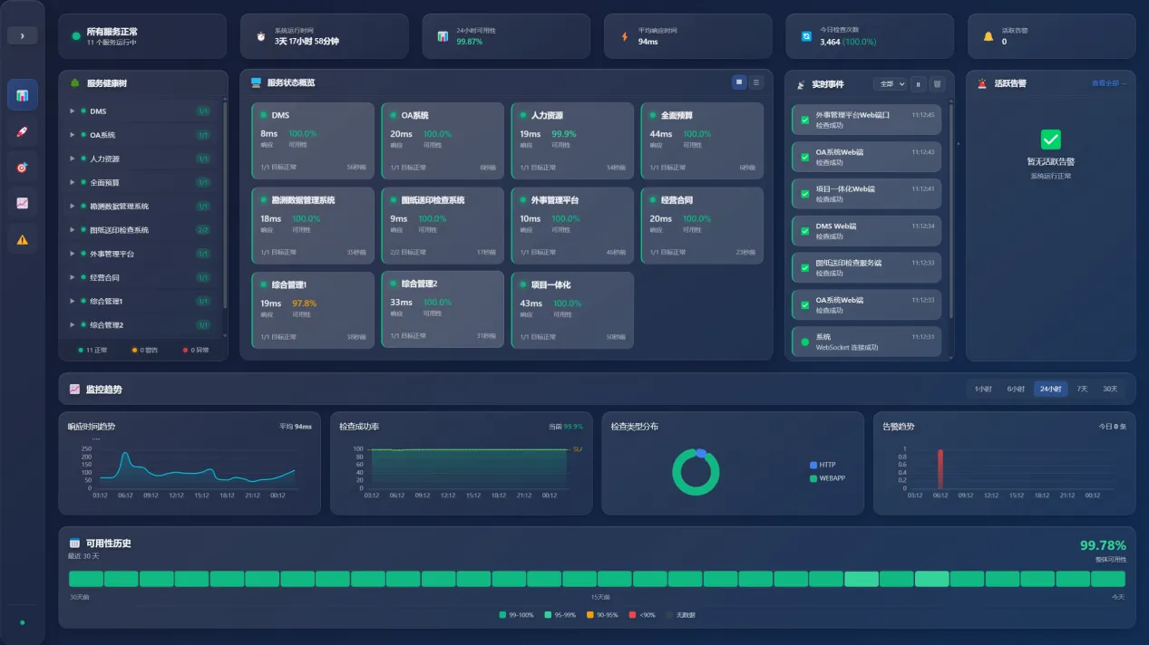Toggle the WEBAPP legend in 检查类型分布

(x=831, y=477)
